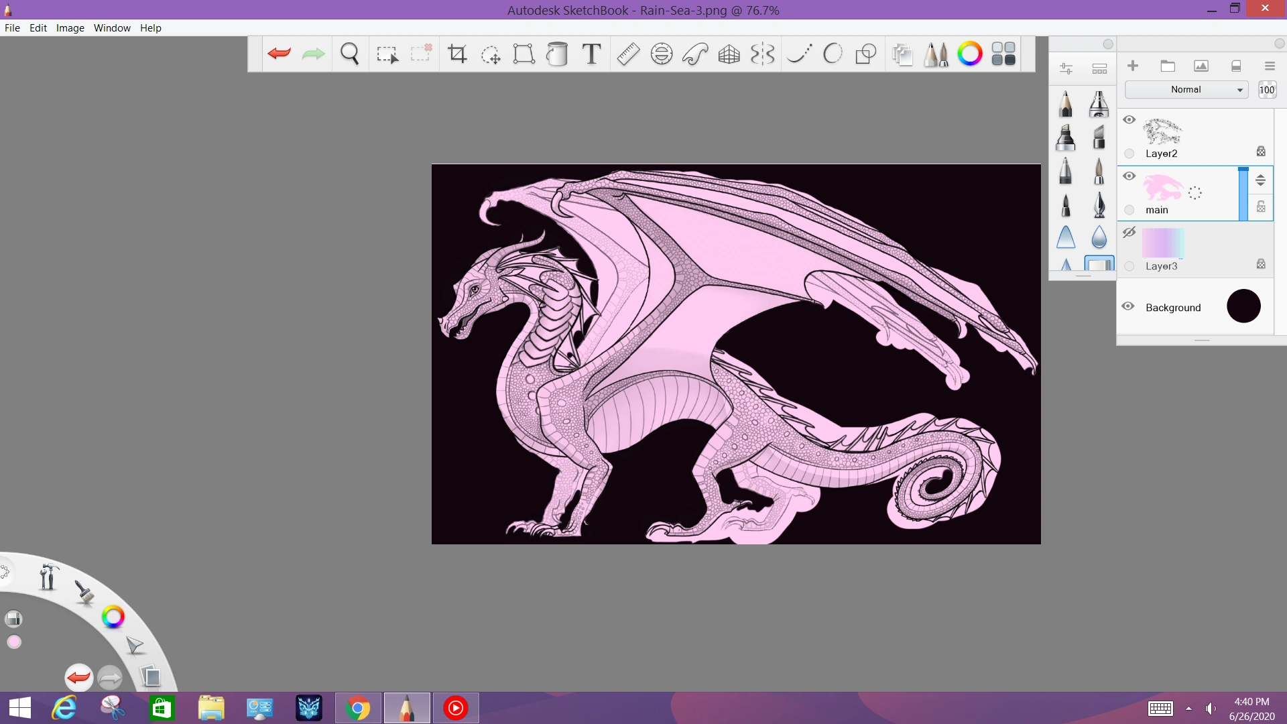Screen dimensions: 1287x724
Task: Show hidden Layer3 with eye icon
Action: pos(1129,232)
